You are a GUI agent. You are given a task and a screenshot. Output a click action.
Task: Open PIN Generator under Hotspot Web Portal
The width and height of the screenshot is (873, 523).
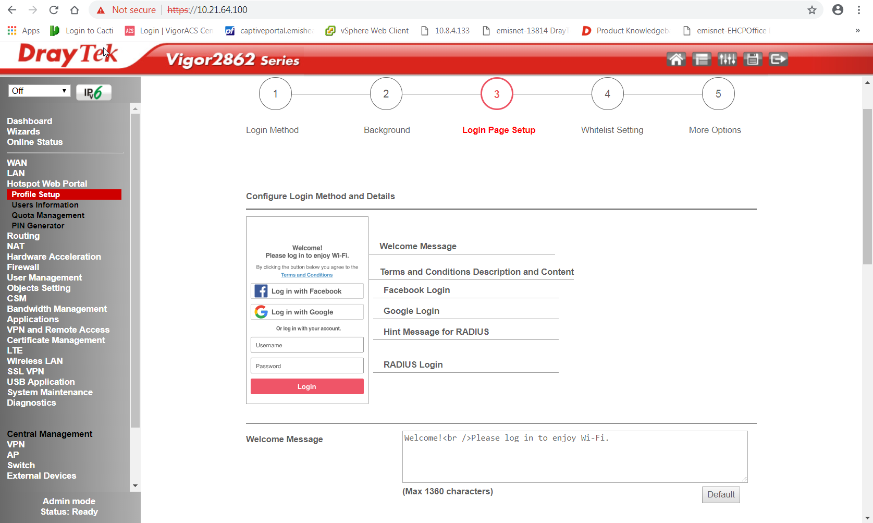click(38, 226)
